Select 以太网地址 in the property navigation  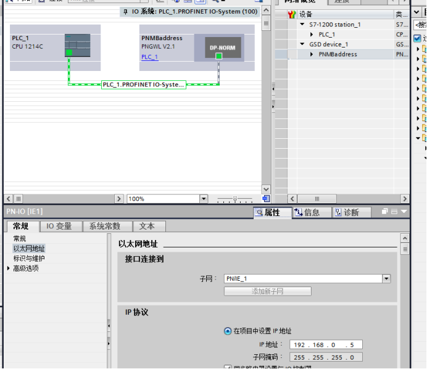[x=29, y=248]
